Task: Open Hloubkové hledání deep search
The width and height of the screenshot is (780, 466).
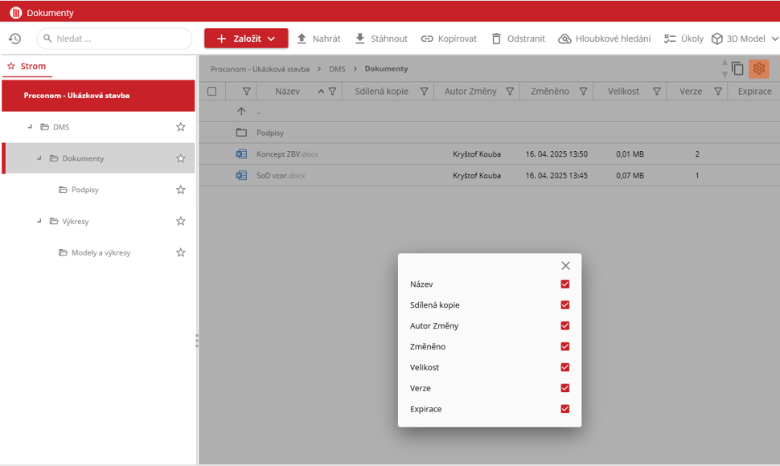Action: (604, 39)
